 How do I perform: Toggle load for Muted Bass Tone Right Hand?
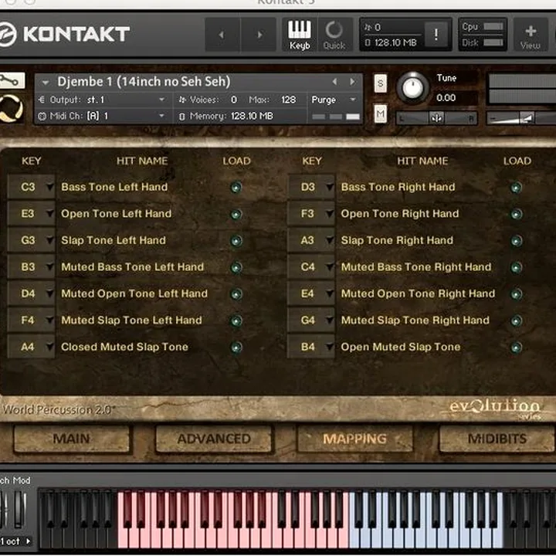click(x=516, y=267)
